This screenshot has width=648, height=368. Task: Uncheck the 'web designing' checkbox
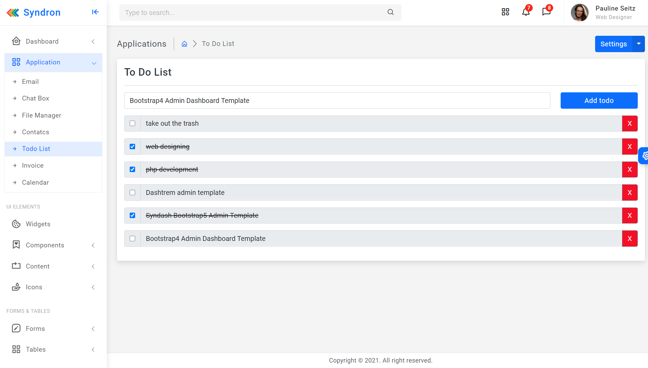[x=132, y=147]
